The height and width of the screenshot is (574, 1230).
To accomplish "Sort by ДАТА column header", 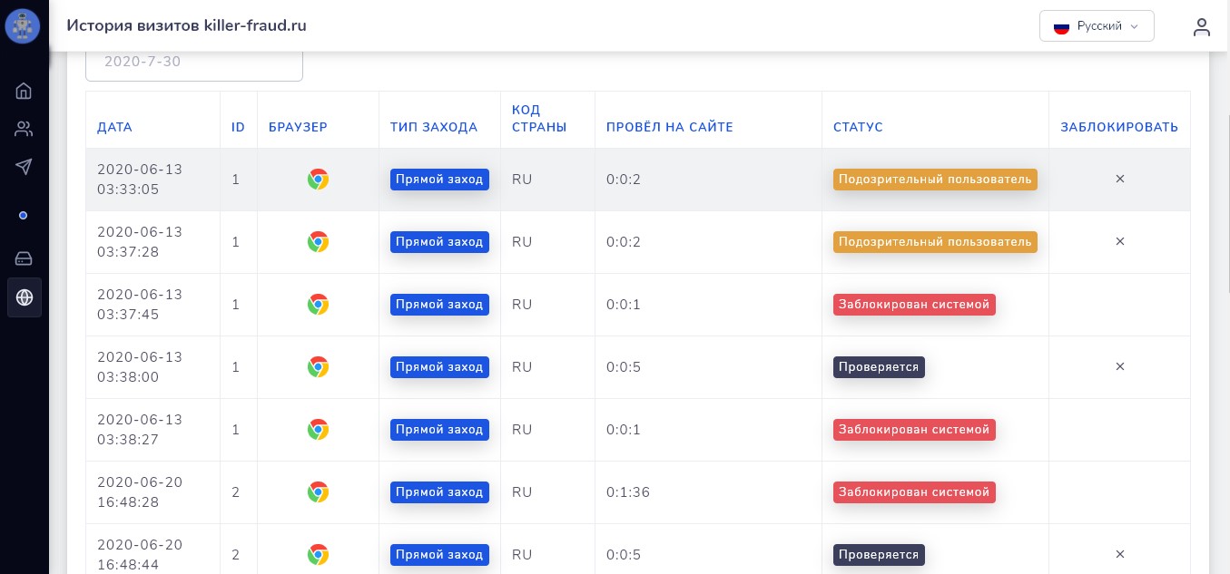I will click(x=115, y=127).
